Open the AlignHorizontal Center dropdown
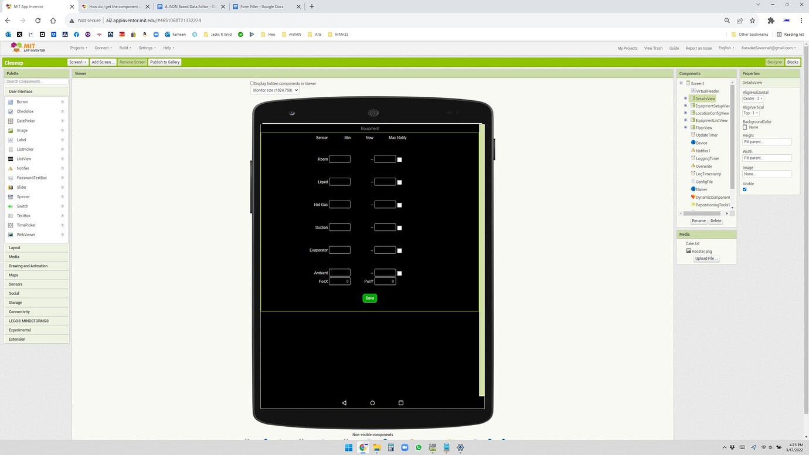 coord(752,98)
